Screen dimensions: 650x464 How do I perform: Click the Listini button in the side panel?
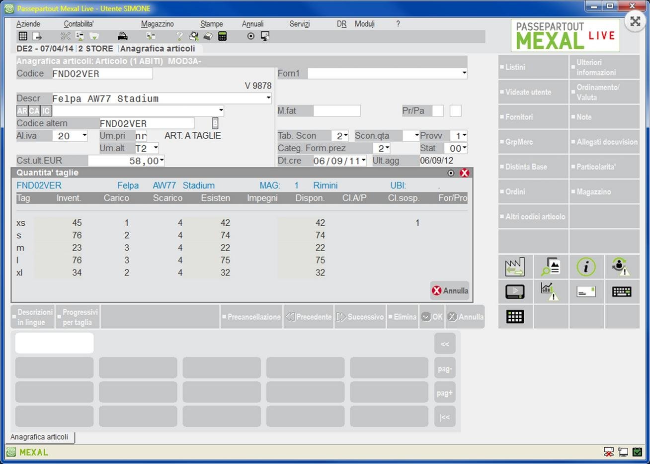coord(533,67)
